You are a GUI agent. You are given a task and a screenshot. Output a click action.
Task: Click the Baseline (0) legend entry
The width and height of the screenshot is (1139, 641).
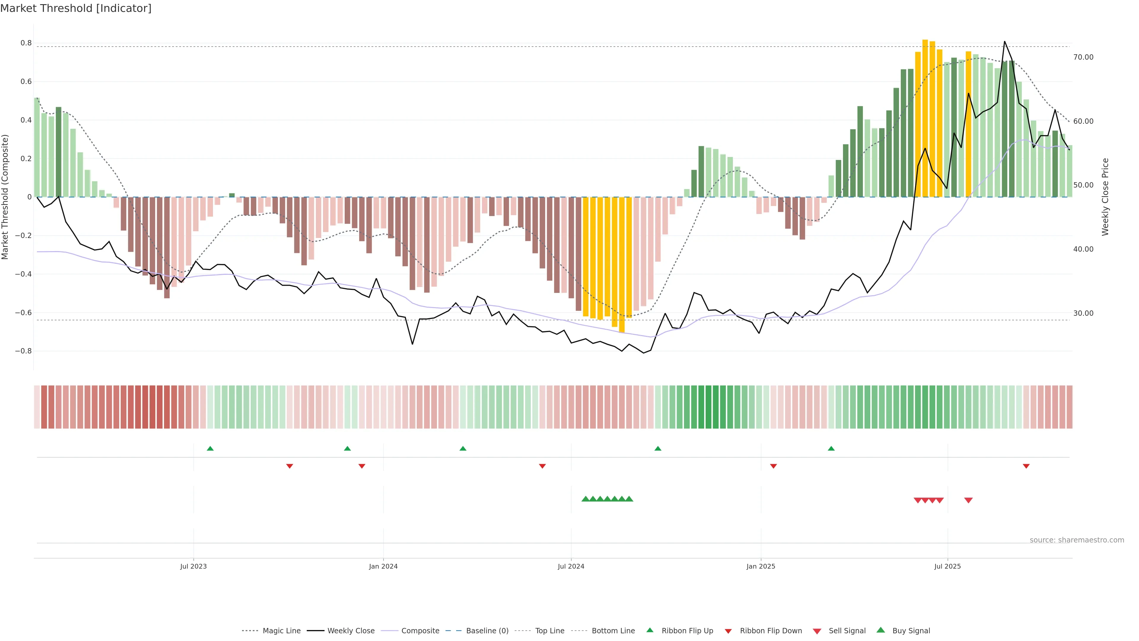tap(487, 630)
